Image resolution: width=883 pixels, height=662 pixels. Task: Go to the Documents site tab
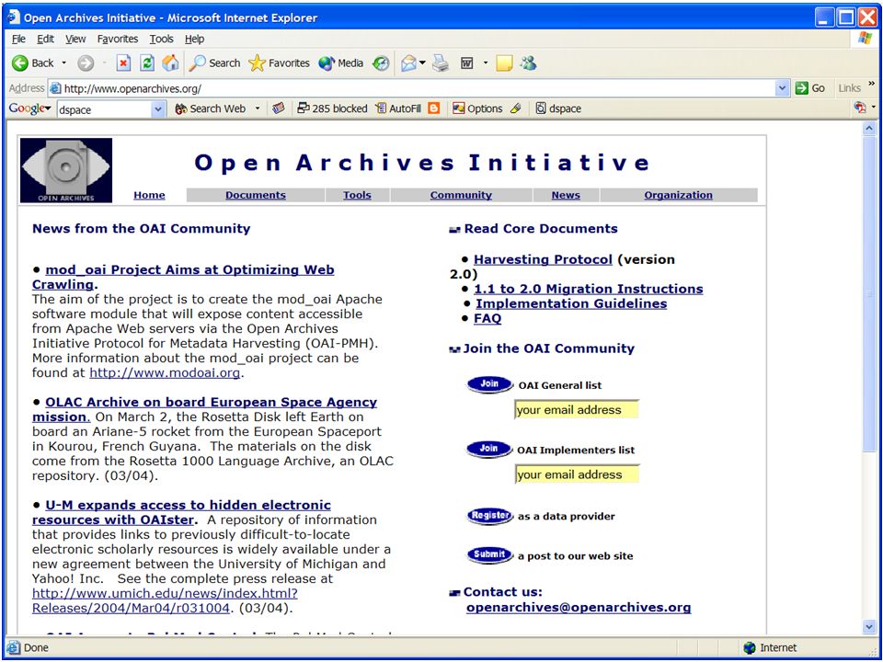click(256, 195)
